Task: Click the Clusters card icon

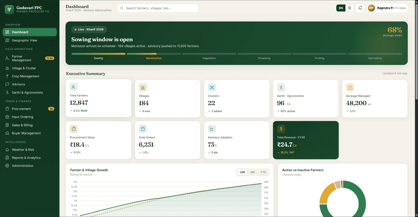Action: tap(212, 88)
